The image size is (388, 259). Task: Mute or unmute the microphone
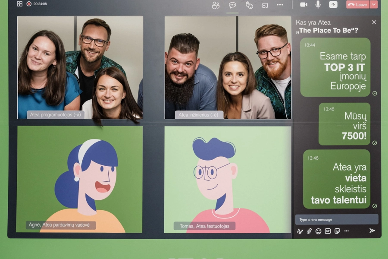tap(318, 4)
